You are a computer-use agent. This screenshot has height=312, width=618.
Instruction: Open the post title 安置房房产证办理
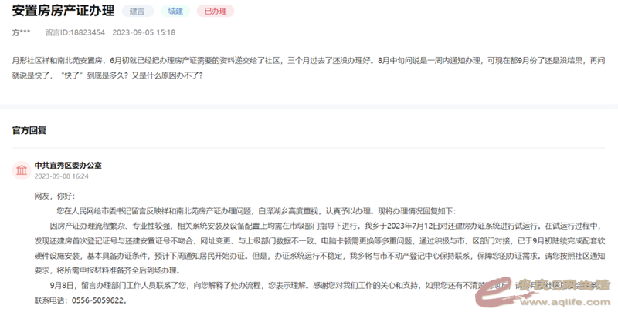(x=63, y=12)
